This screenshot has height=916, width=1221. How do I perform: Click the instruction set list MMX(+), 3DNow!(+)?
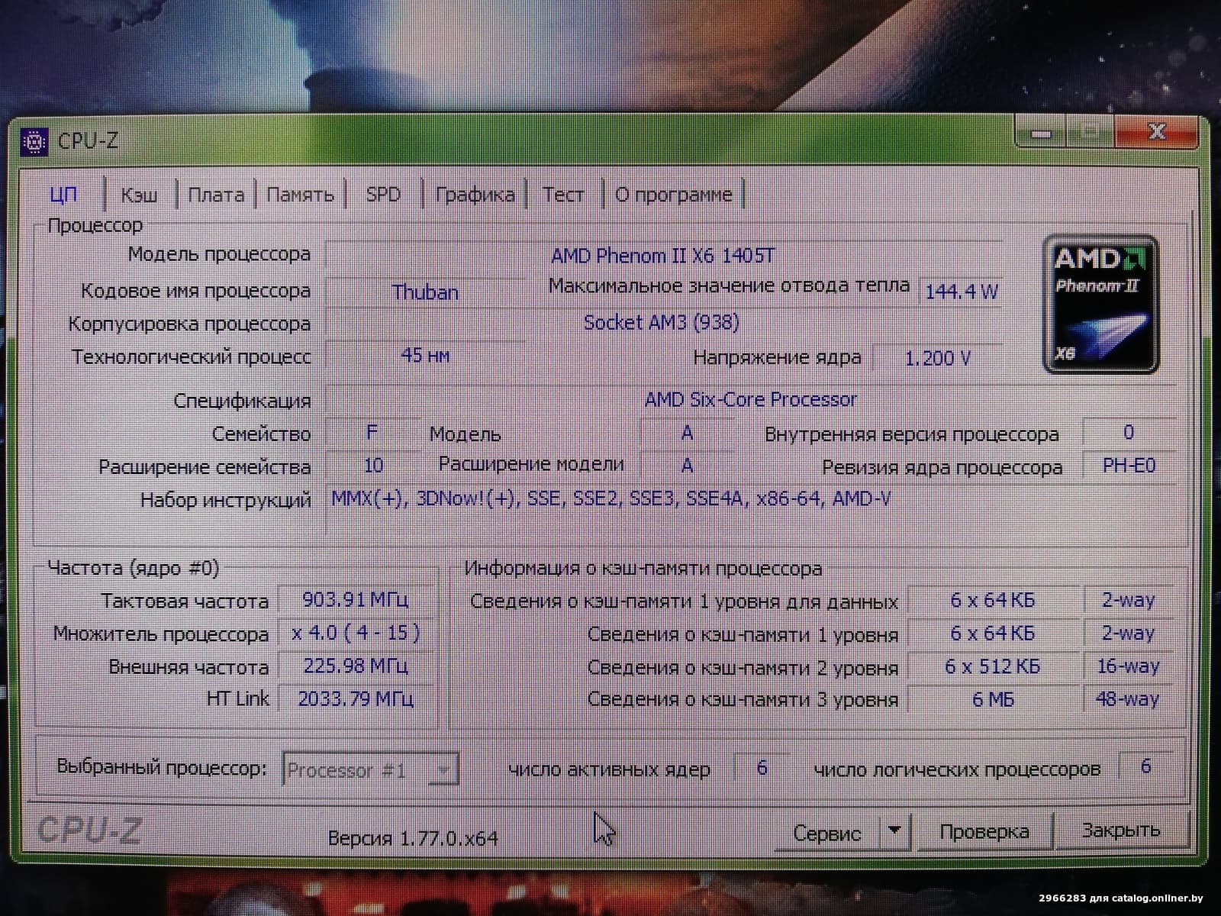click(x=610, y=499)
